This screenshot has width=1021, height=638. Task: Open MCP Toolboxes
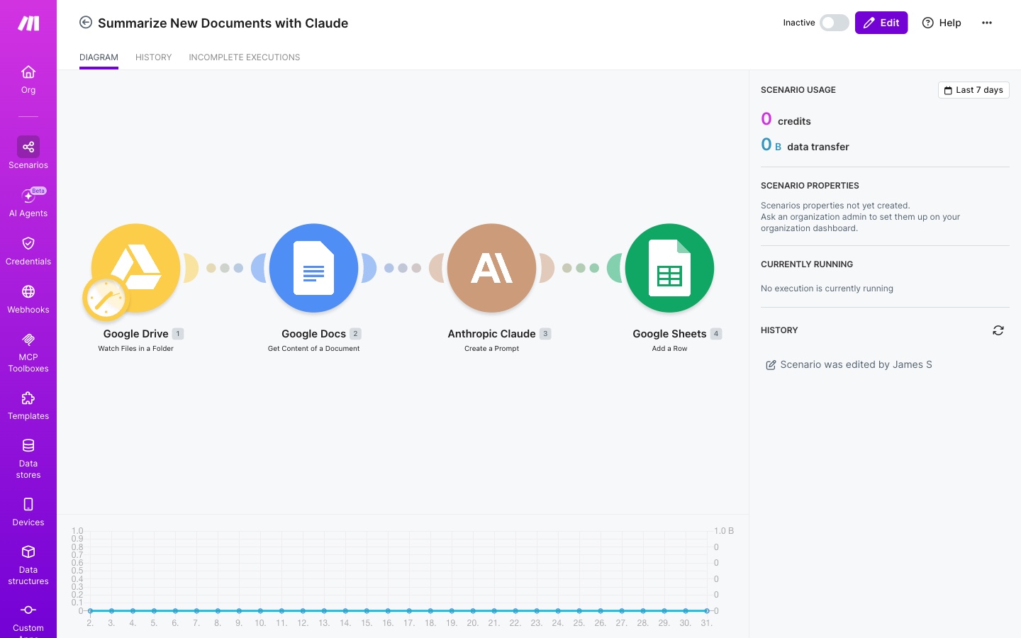point(28,352)
